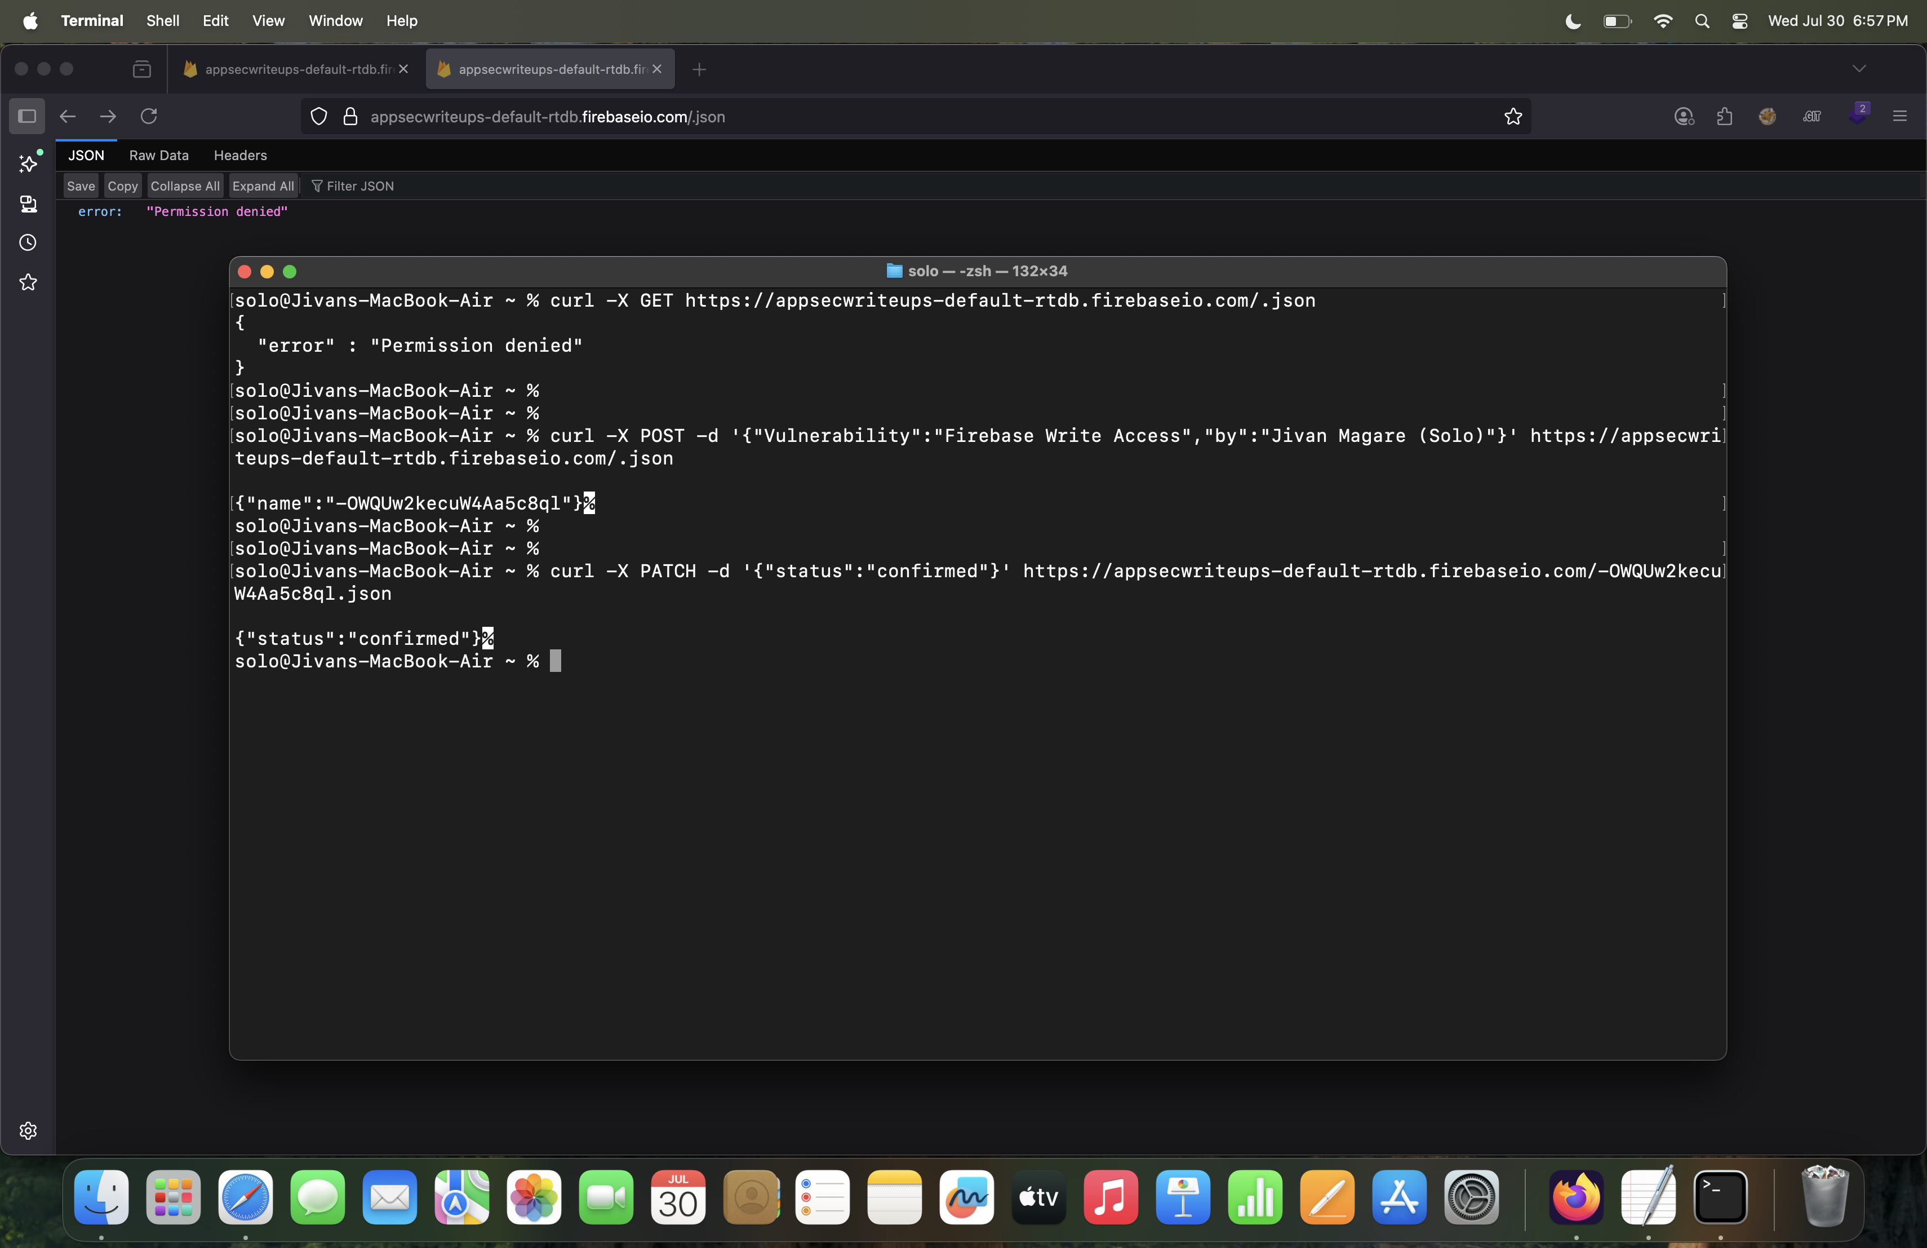Open sidebar settings gear icon

28,1131
